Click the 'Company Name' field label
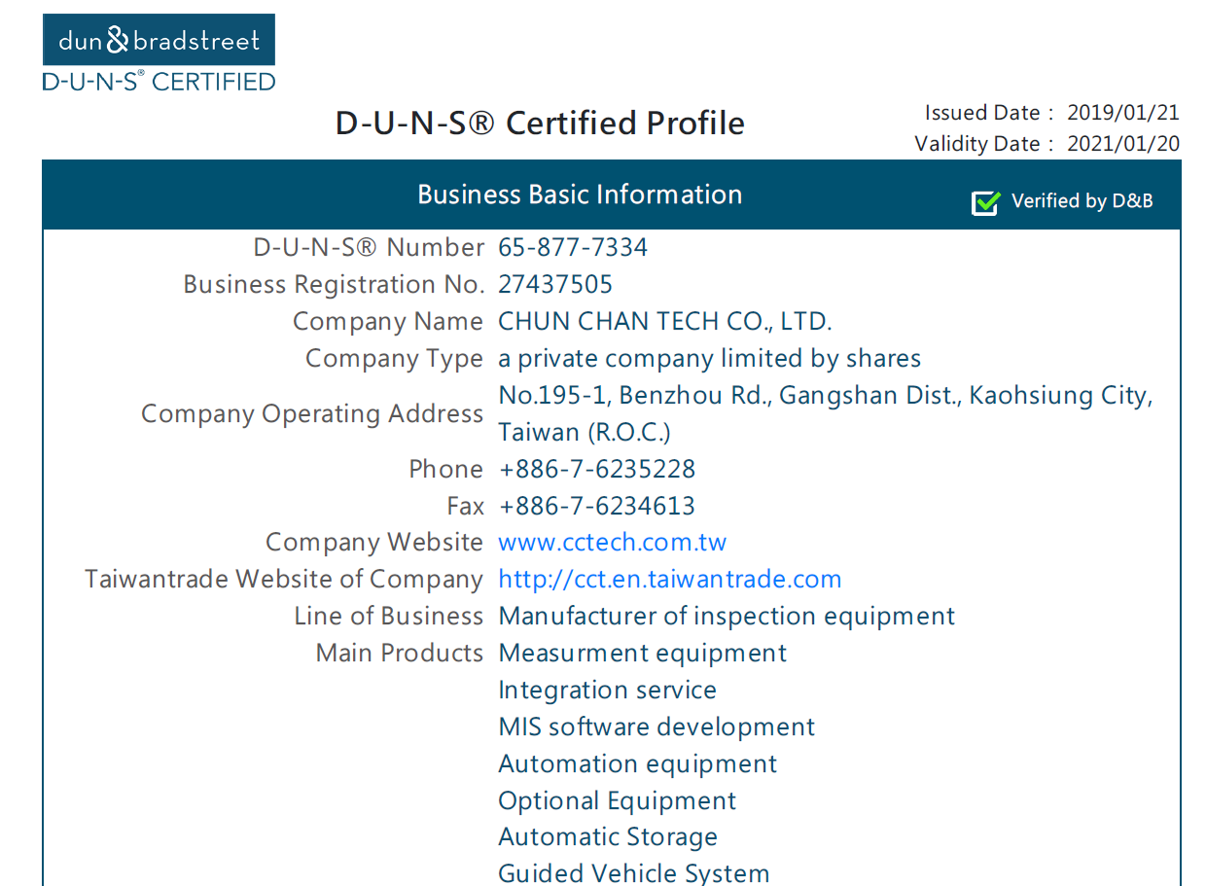Screen dimensions: 1206x886 [388, 321]
